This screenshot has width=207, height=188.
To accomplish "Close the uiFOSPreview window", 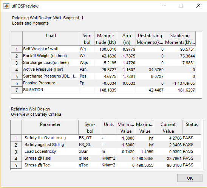I will [x=198, y=6].
